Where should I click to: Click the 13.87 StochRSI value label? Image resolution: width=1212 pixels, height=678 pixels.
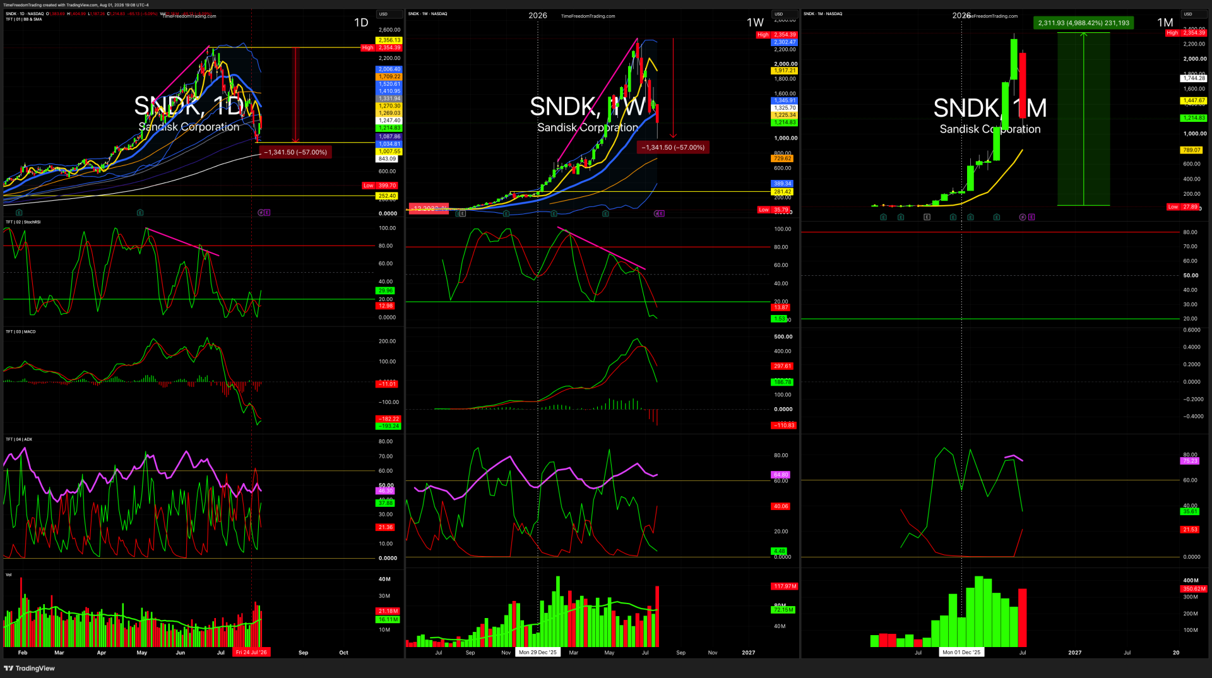(x=781, y=307)
